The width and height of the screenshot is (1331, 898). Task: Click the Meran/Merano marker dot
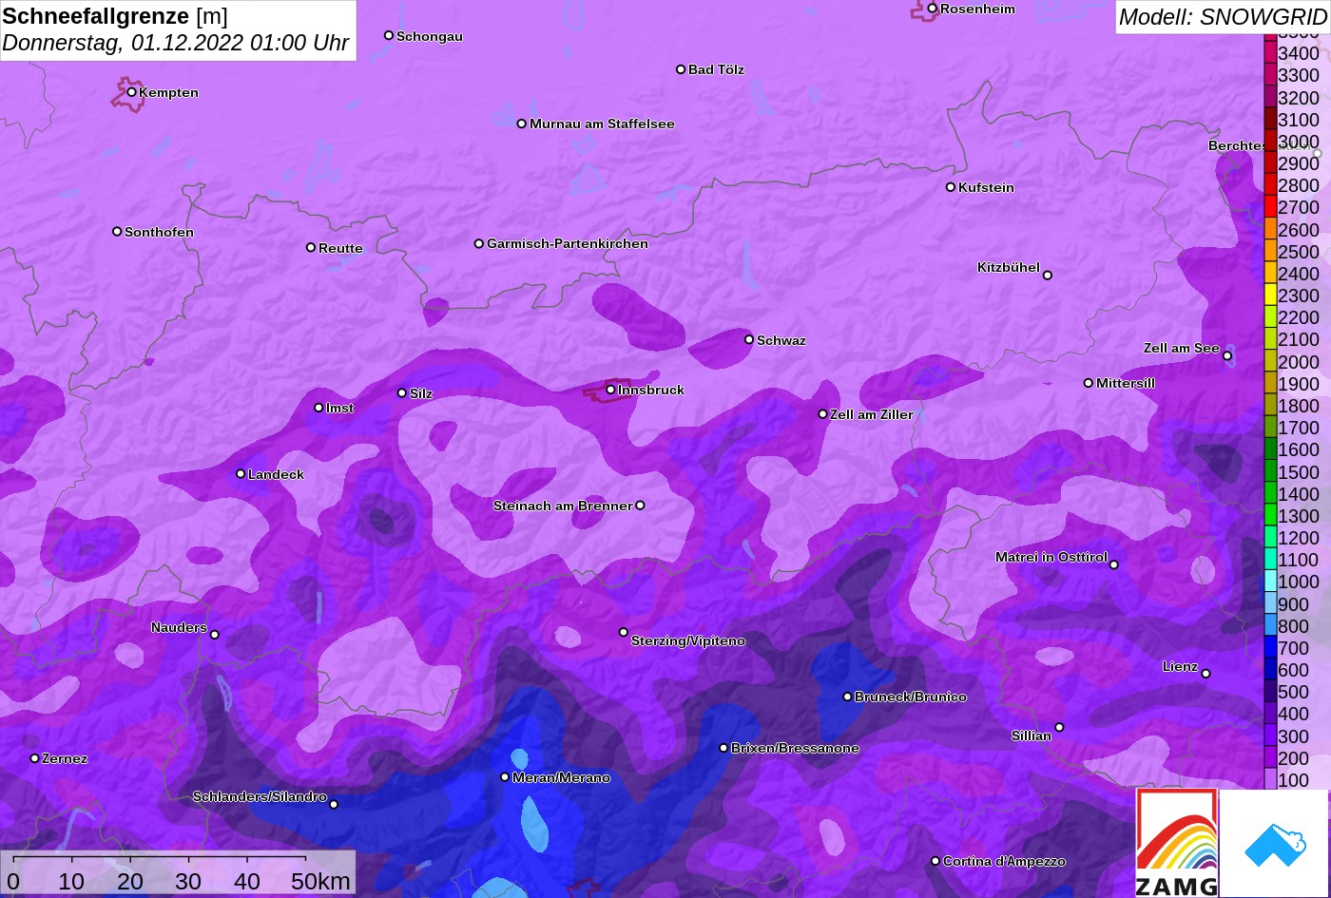click(505, 777)
